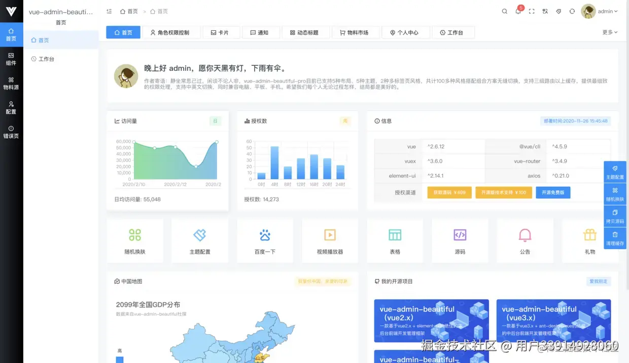Open the 表格 shortcut card

[x=395, y=240]
